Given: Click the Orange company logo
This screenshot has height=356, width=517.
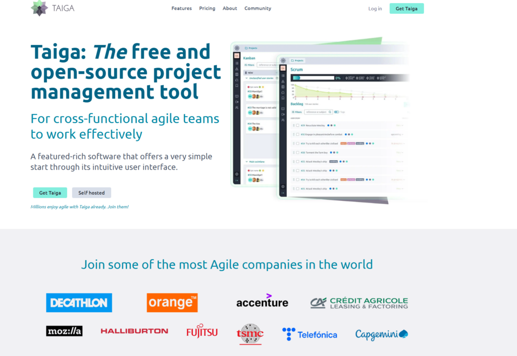Looking at the screenshot, I should coord(172,302).
